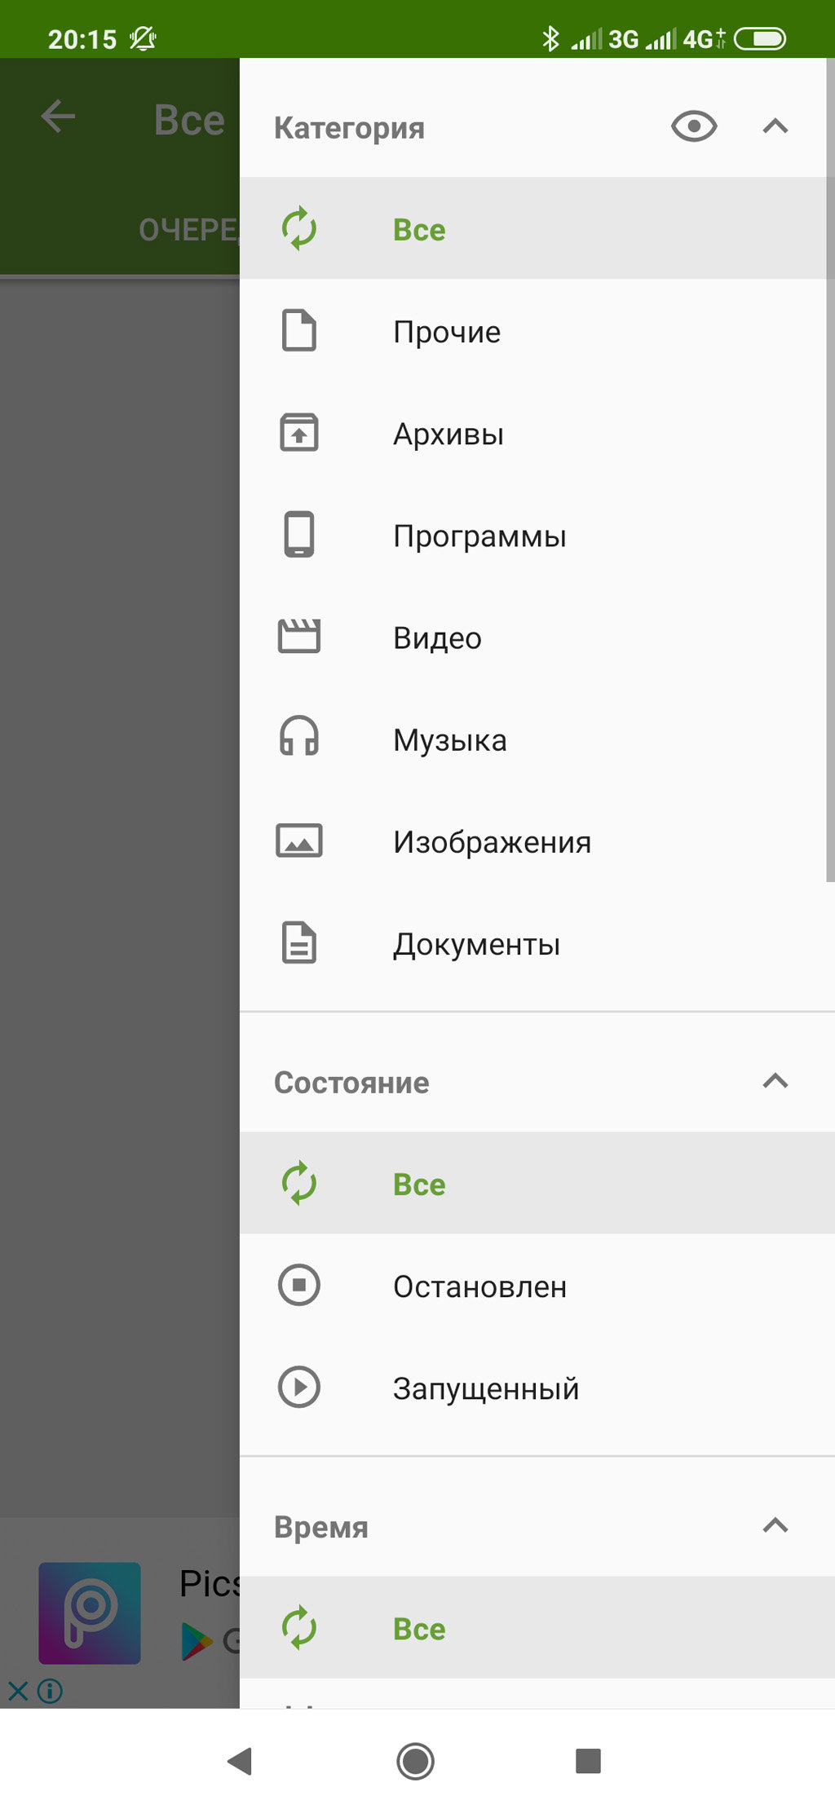Click the stop circle icon beside Остановлен
The height and width of the screenshot is (1809, 835).
[x=299, y=1286]
